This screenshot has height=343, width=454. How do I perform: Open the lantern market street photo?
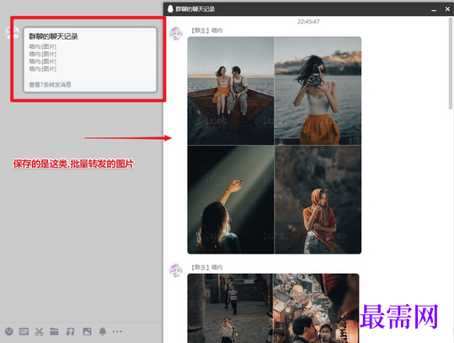coord(316,308)
